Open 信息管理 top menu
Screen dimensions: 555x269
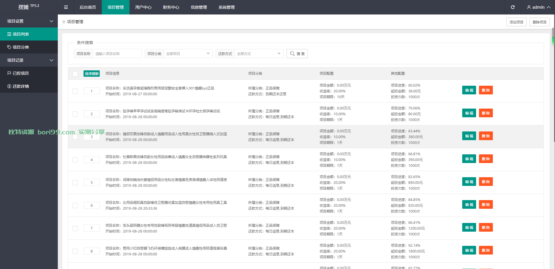pyautogui.click(x=199, y=7)
